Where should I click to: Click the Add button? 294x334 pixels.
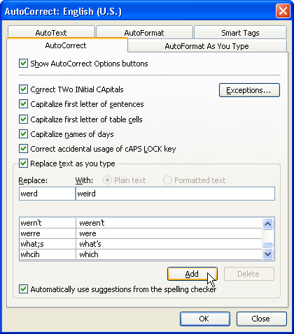[x=192, y=274]
